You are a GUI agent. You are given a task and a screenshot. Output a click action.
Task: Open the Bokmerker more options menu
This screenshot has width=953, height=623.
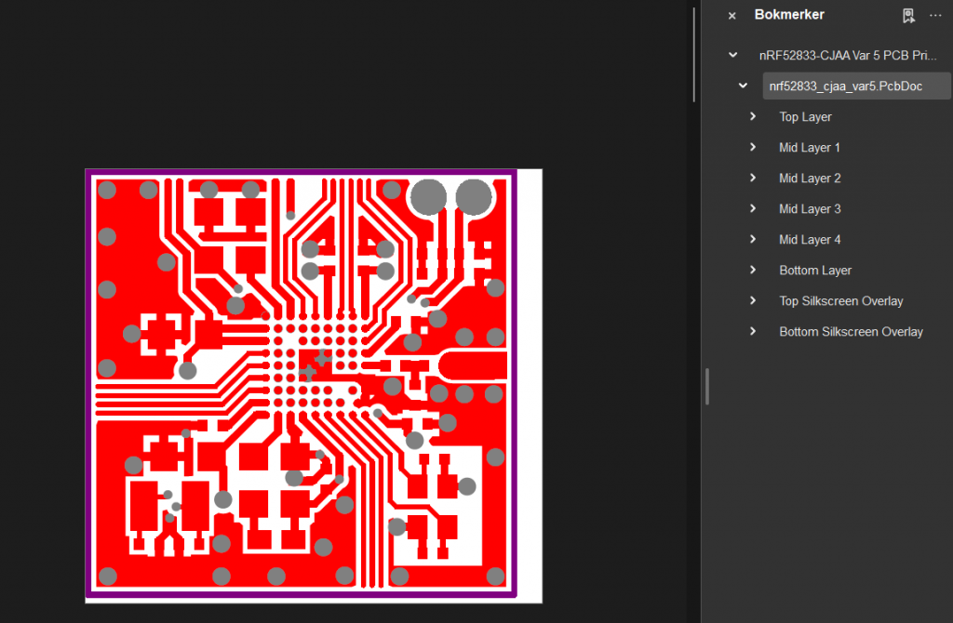tap(936, 16)
